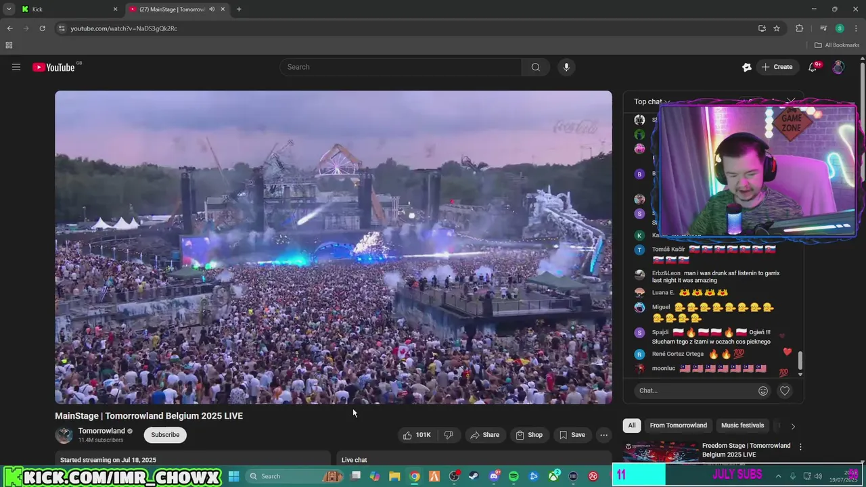
Task: Open Chrome apps grid in bookmarks bar
Action: (9, 45)
